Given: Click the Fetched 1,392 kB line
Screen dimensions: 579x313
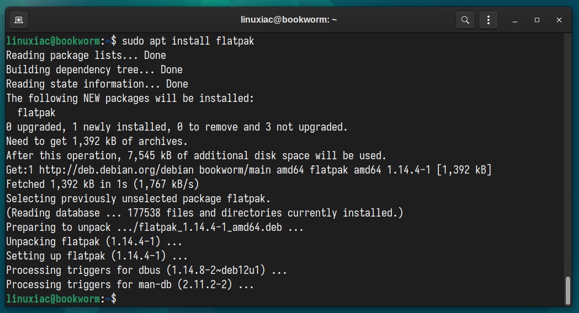Looking at the screenshot, I should 103,184.
